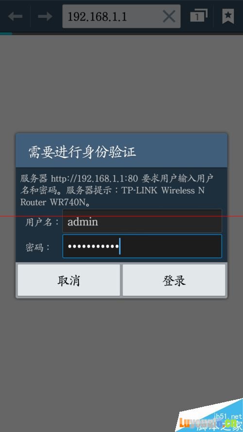Click the 登录 login button
Screen dimensions: 243x432
[174, 280]
